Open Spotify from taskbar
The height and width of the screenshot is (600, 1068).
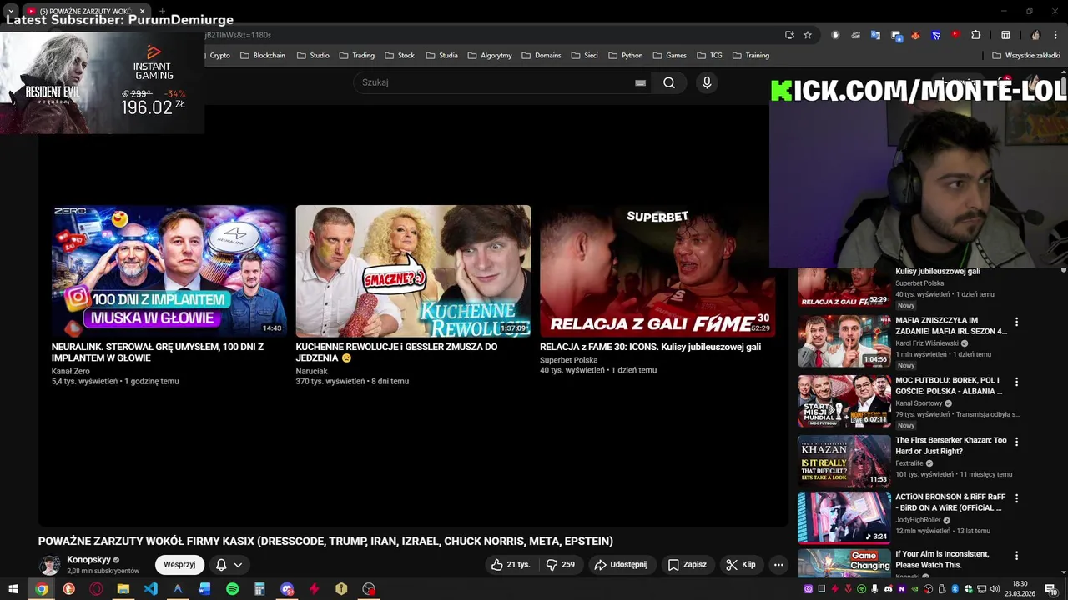[x=232, y=589]
